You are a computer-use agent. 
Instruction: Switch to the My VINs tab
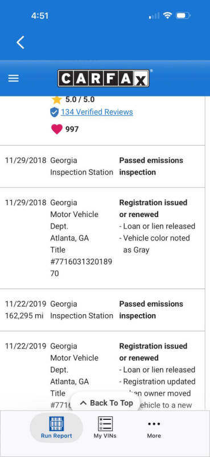click(x=105, y=427)
